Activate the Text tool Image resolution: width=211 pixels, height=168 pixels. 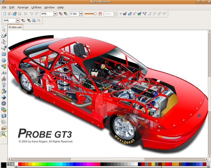[4, 73]
